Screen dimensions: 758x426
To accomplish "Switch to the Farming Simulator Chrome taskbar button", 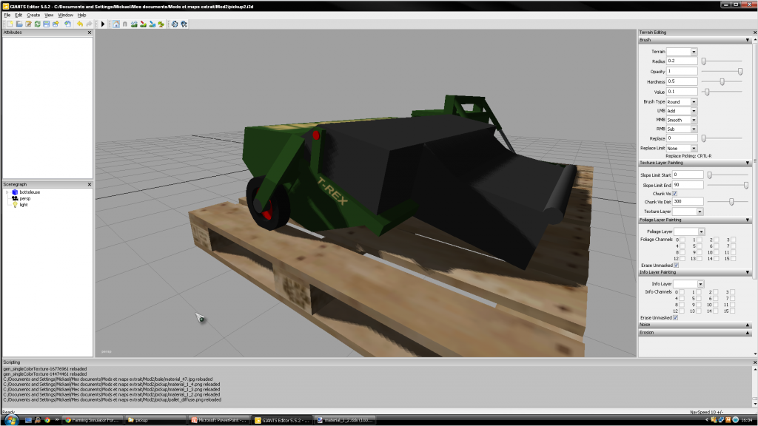I will pyautogui.click(x=93, y=420).
